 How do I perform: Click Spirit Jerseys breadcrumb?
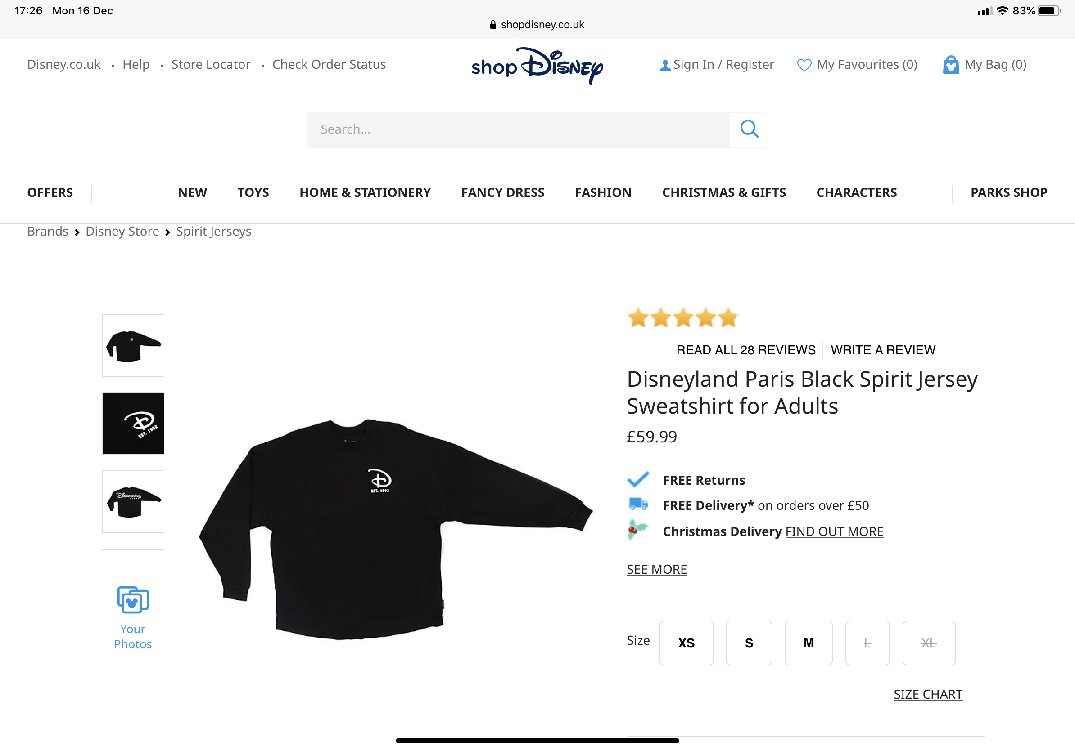[213, 232]
